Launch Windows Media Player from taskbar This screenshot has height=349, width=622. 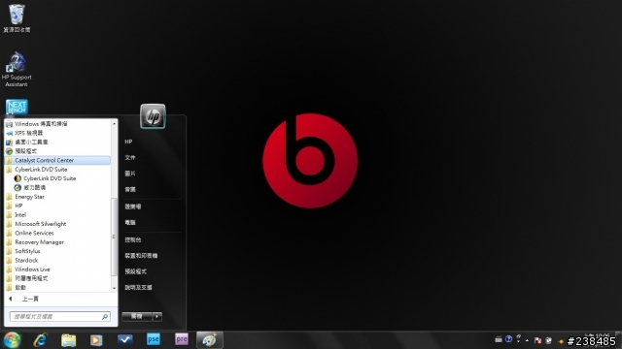[96, 340]
